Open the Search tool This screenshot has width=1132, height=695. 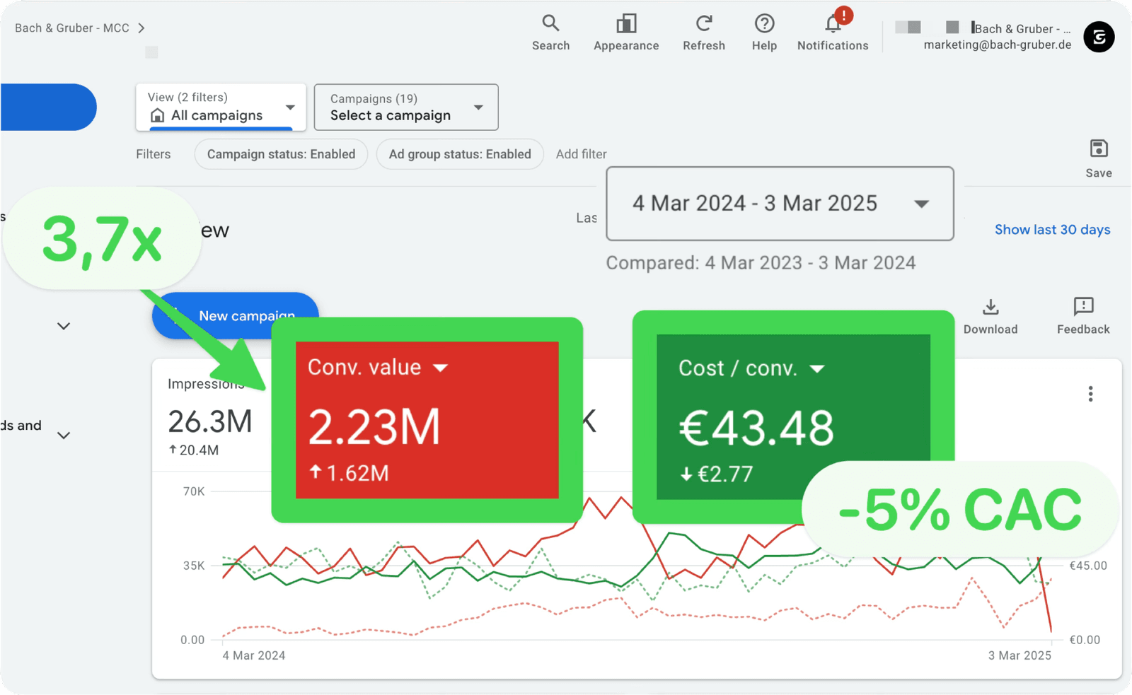pyautogui.click(x=550, y=33)
